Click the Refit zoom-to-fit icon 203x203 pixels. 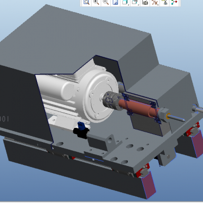[x=86, y=2]
